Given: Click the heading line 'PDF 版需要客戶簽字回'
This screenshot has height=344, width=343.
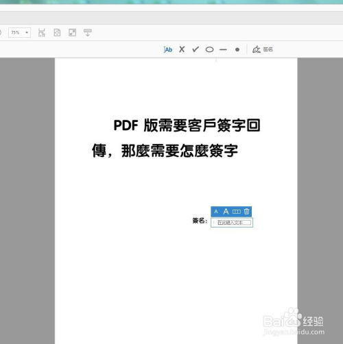Looking at the screenshot, I should (x=187, y=125).
